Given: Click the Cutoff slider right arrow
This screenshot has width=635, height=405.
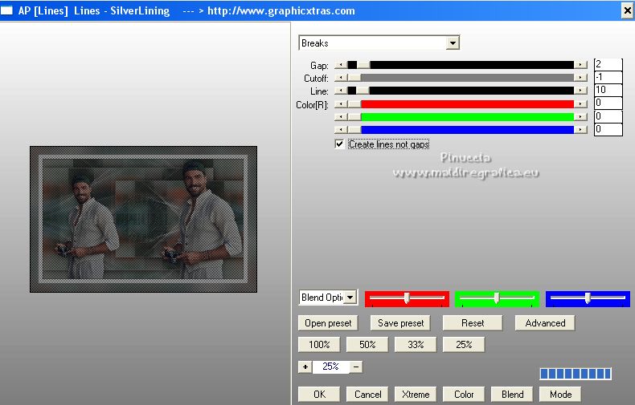Looking at the screenshot, I should pyautogui.click(x=580, y=78).
